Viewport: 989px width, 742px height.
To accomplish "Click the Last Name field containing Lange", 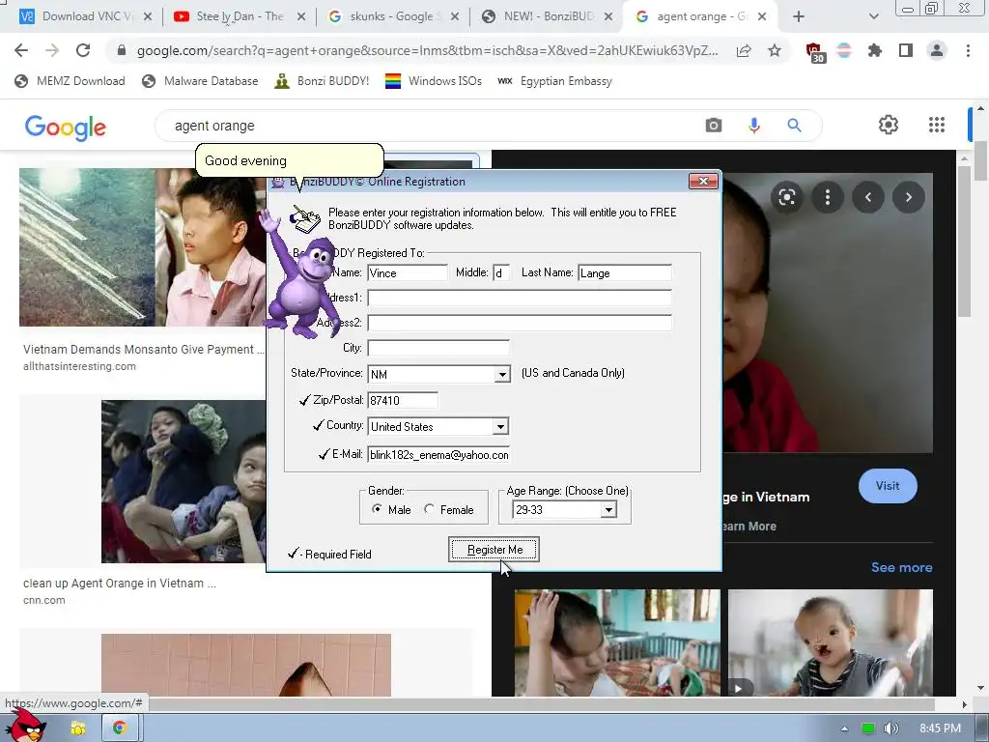I will [x=625, y=272].
